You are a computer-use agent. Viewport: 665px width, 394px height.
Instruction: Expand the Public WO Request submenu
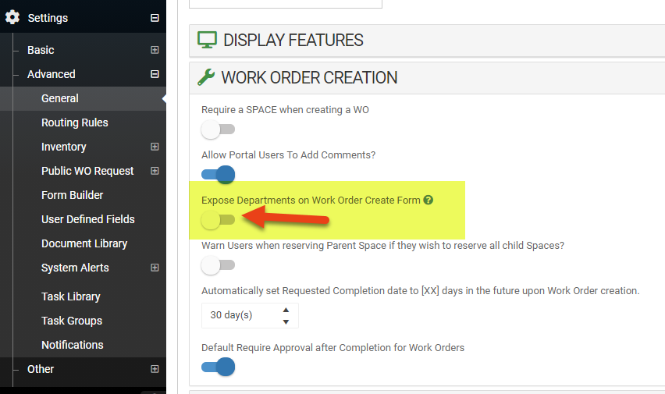[155, 171]
